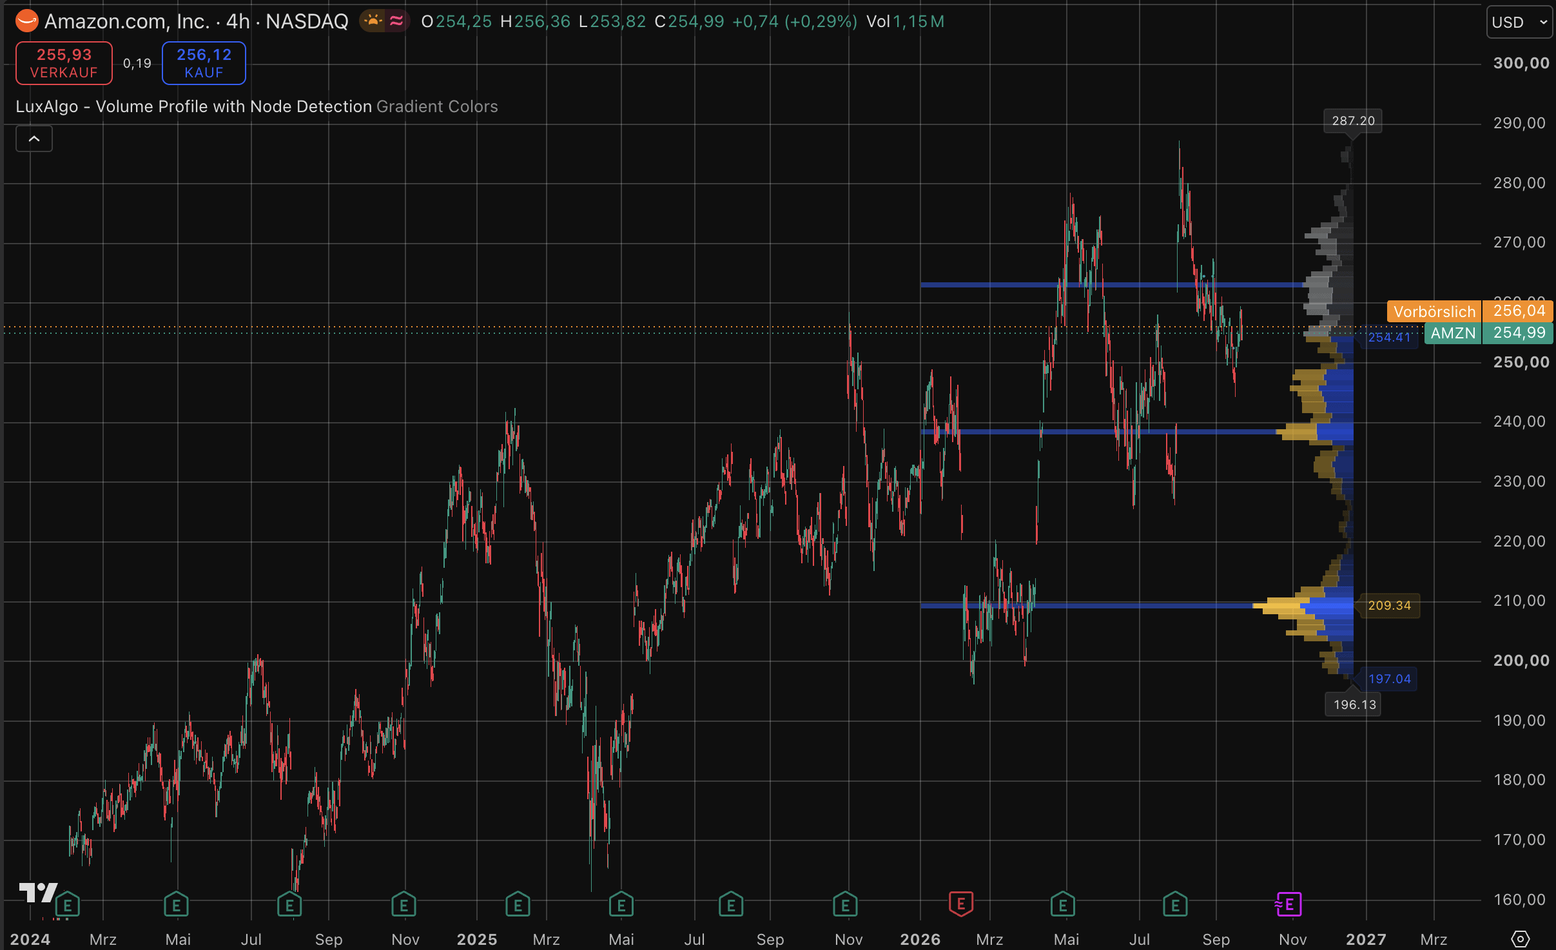Click the Amazon logo next to the symbol name
Image resolution: width=1556 pixels, height=950 pixels.
(26, 21)
